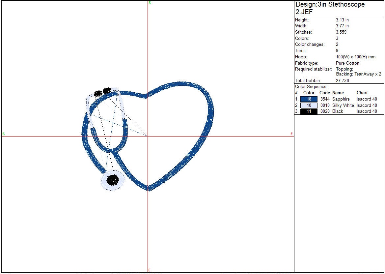Select thread code 3544 in the color sequence
The width and height of the screenshot is (385, 274).
pos(324,99)
